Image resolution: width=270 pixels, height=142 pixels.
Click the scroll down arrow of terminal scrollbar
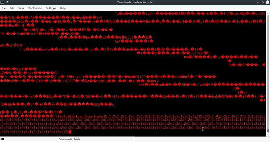tap(268, 135)
